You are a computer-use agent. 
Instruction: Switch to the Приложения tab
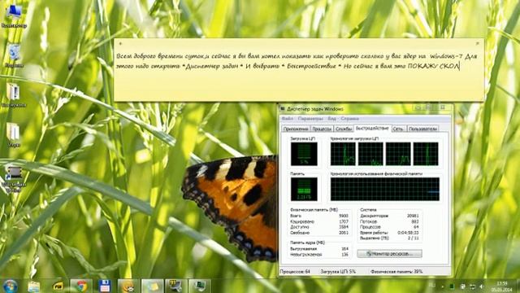(296, 129)
